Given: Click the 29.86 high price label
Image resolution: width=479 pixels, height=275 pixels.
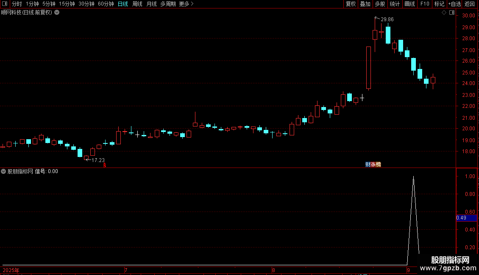Looking at the screenshot, I should [x=387, y=19].
